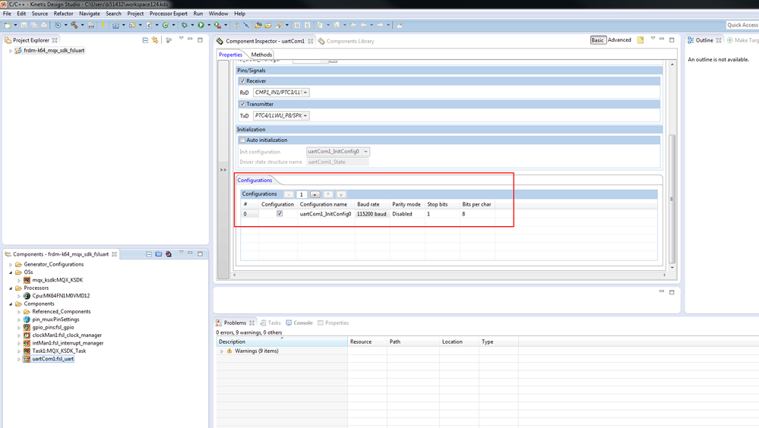Screen dimensions: 759x428
Task: Click the Configurations sub-tab label
Action: click(255, 180)
